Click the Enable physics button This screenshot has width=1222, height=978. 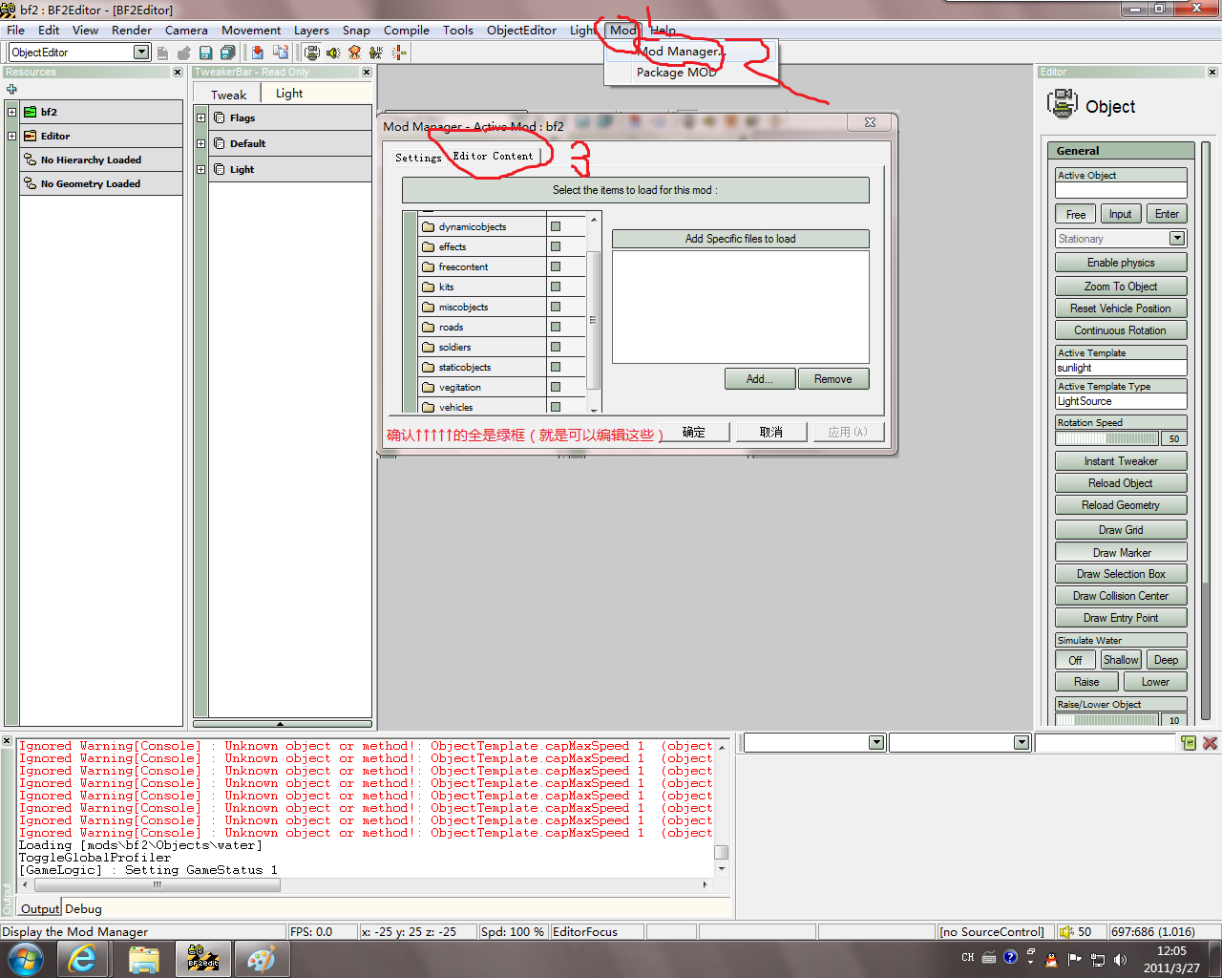[1121, 263]
